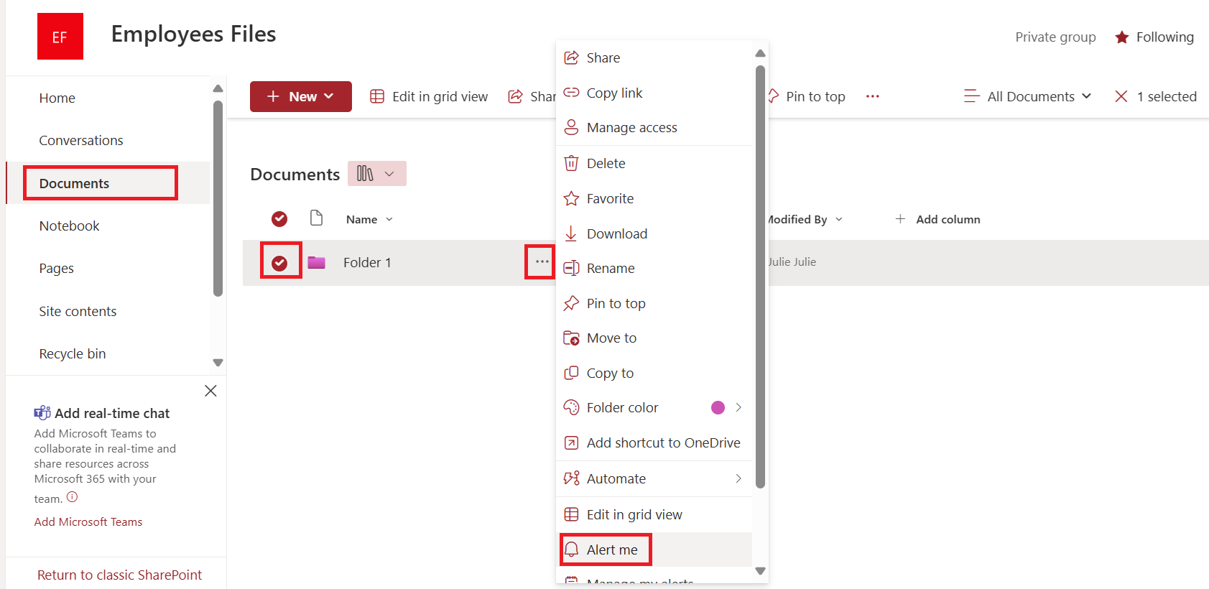Click the New button
Screen dimensions: 1209x589
(x=300, y=96)
